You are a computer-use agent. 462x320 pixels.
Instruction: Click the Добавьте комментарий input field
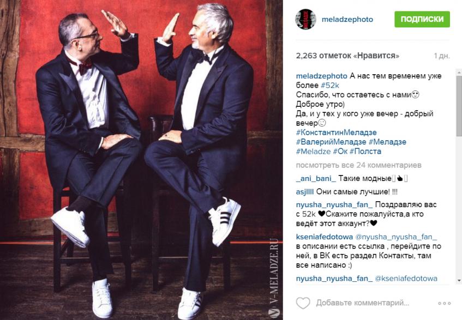(362, 303)
